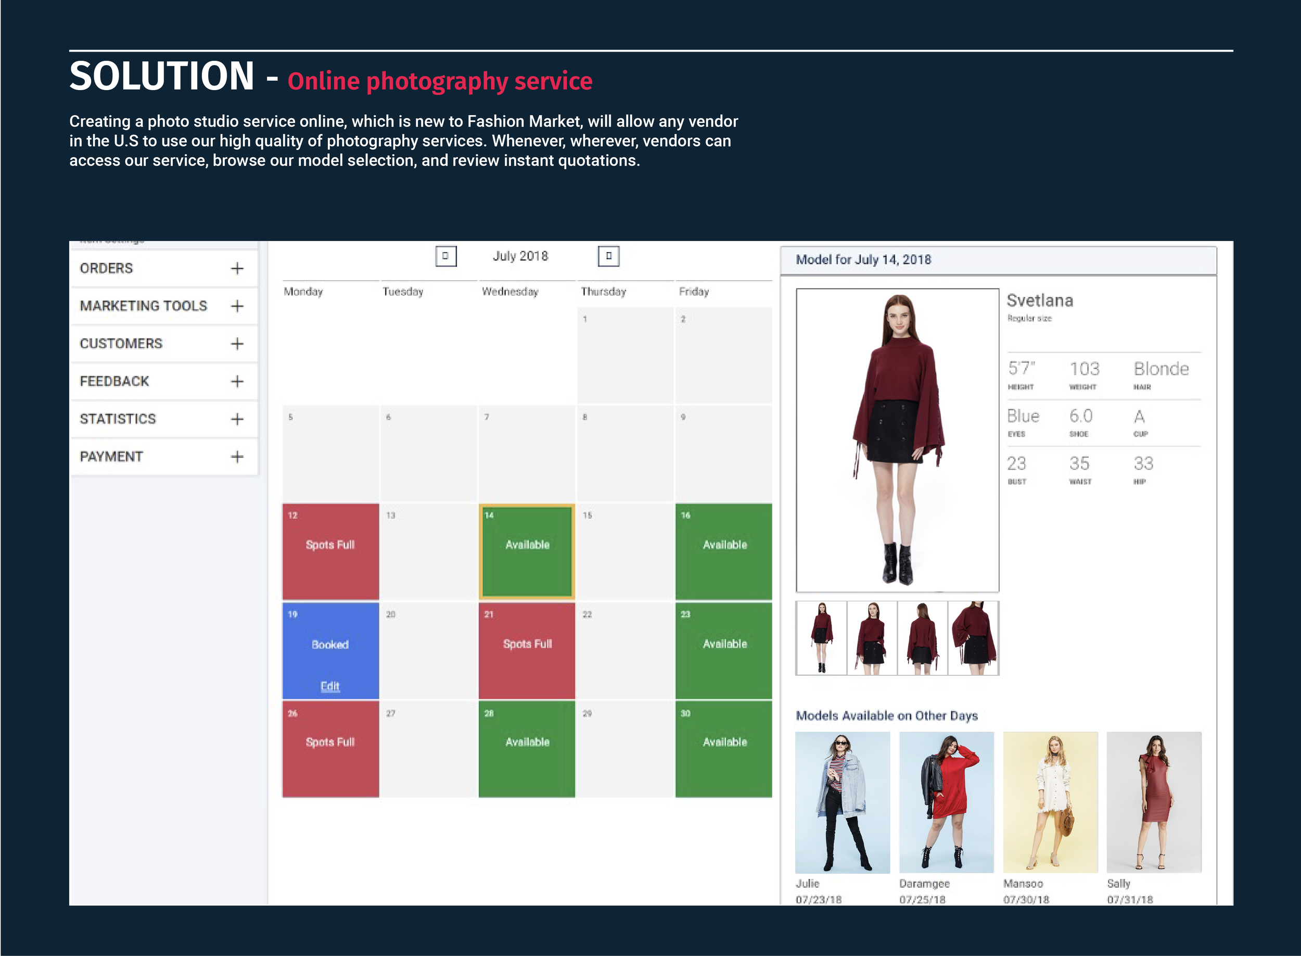Choose model Sally available 07/31/18
The image size is (1301, 956).
1154,802
